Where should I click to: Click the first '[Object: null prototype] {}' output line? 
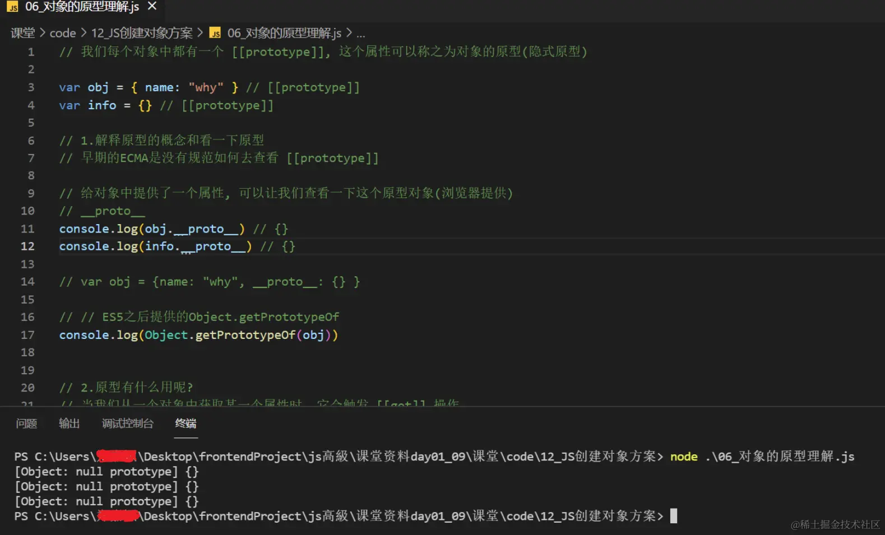click(106, 472)
